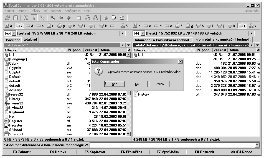This screenshot has width=264, height=158.
Task: Click the pack files cube icon
Action: pyautogui.click(x=79, y=18)
